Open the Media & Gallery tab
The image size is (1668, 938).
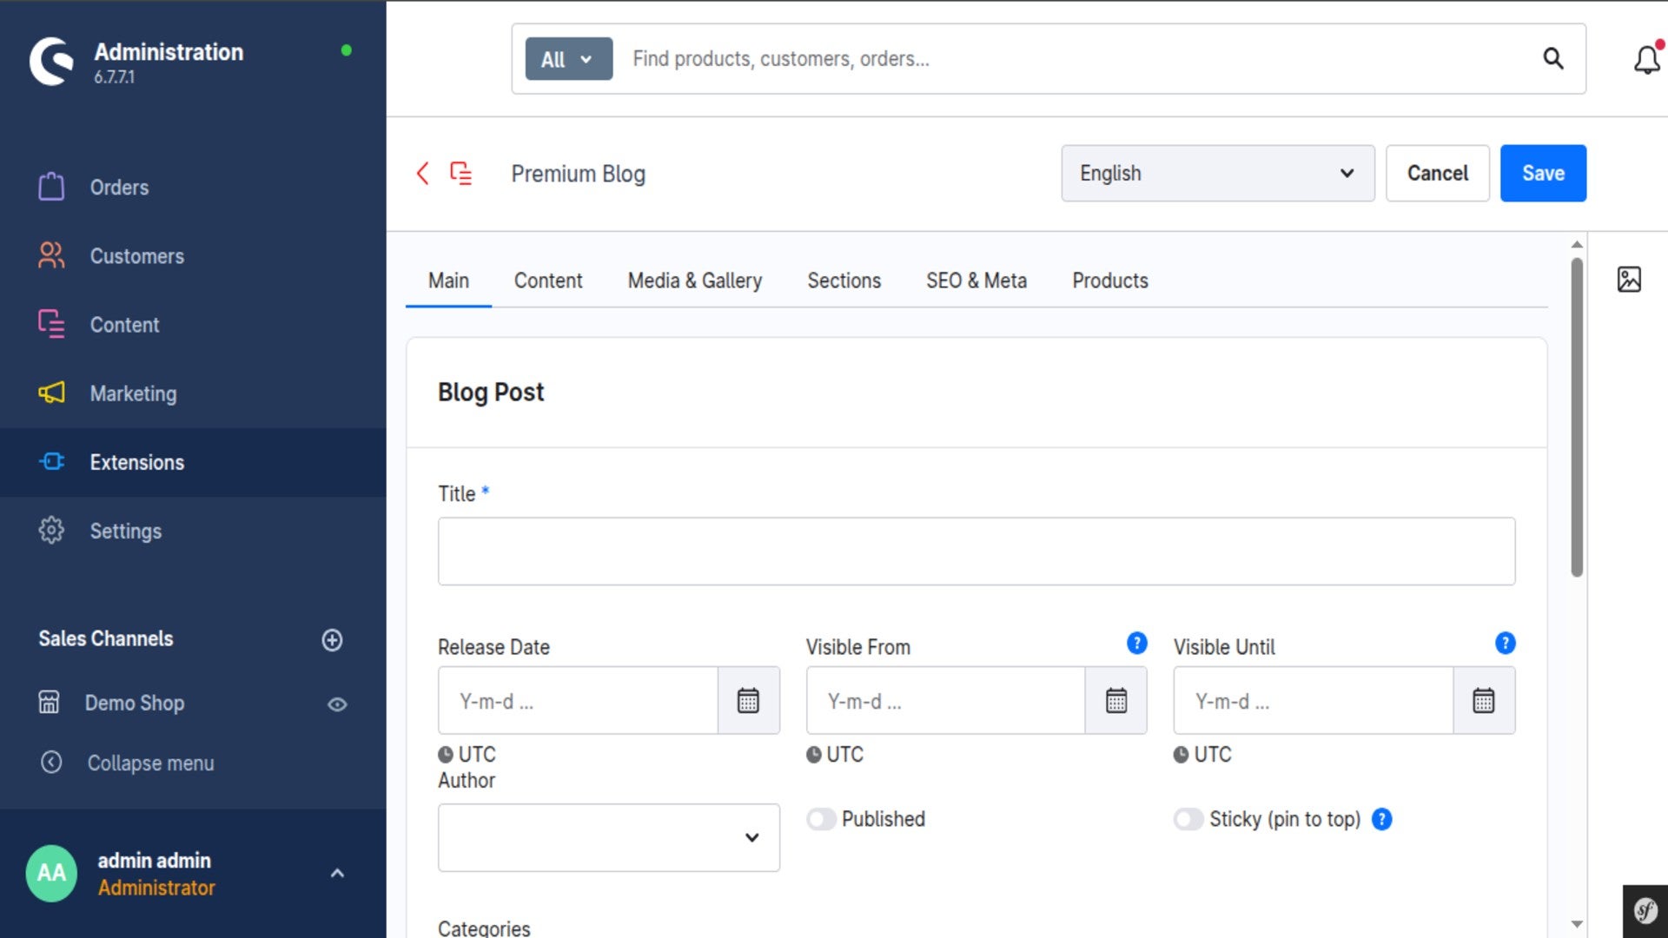pos(694,281)
